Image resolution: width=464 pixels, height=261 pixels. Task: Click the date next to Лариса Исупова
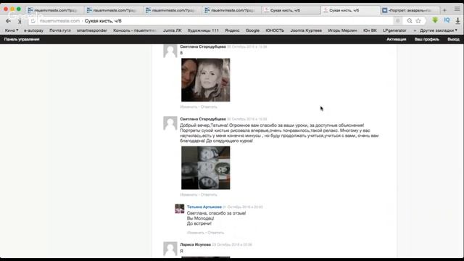232,244
